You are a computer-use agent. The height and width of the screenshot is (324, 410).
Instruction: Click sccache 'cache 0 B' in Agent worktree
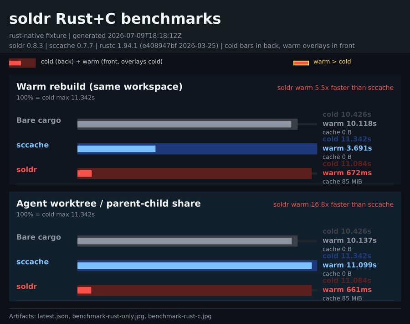337,274
